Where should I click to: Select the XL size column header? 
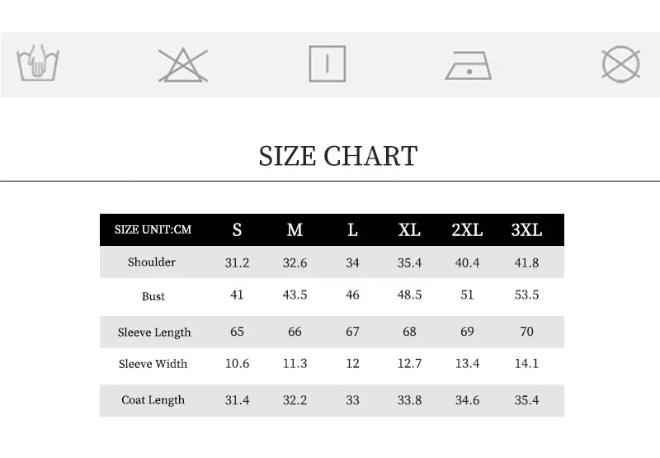(409, 230)
